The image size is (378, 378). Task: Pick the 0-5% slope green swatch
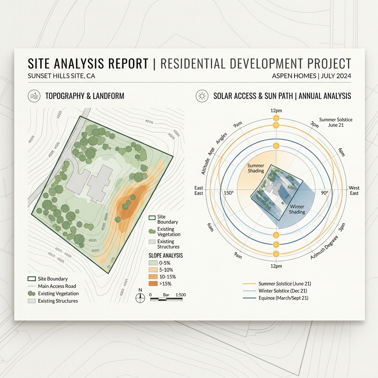[x=153, y=263]
